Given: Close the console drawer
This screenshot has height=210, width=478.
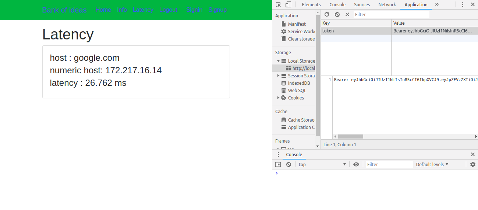Looking at the screenshot, I should (473, 155).
